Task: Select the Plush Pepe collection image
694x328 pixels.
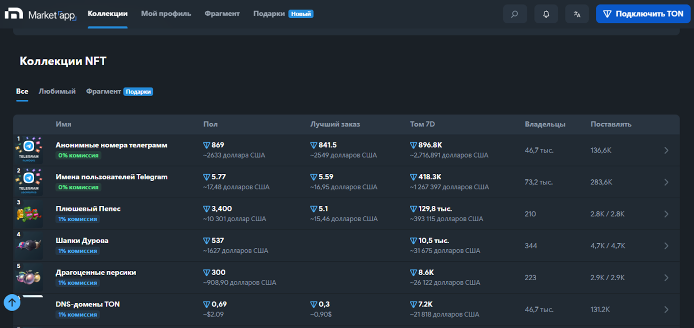Action: [29, 214]
